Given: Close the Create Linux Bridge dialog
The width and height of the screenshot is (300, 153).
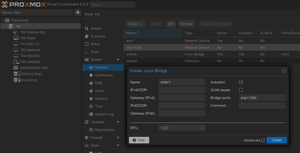Looking at the screenshot, I should pyautogui.click(x=284, y=71).
